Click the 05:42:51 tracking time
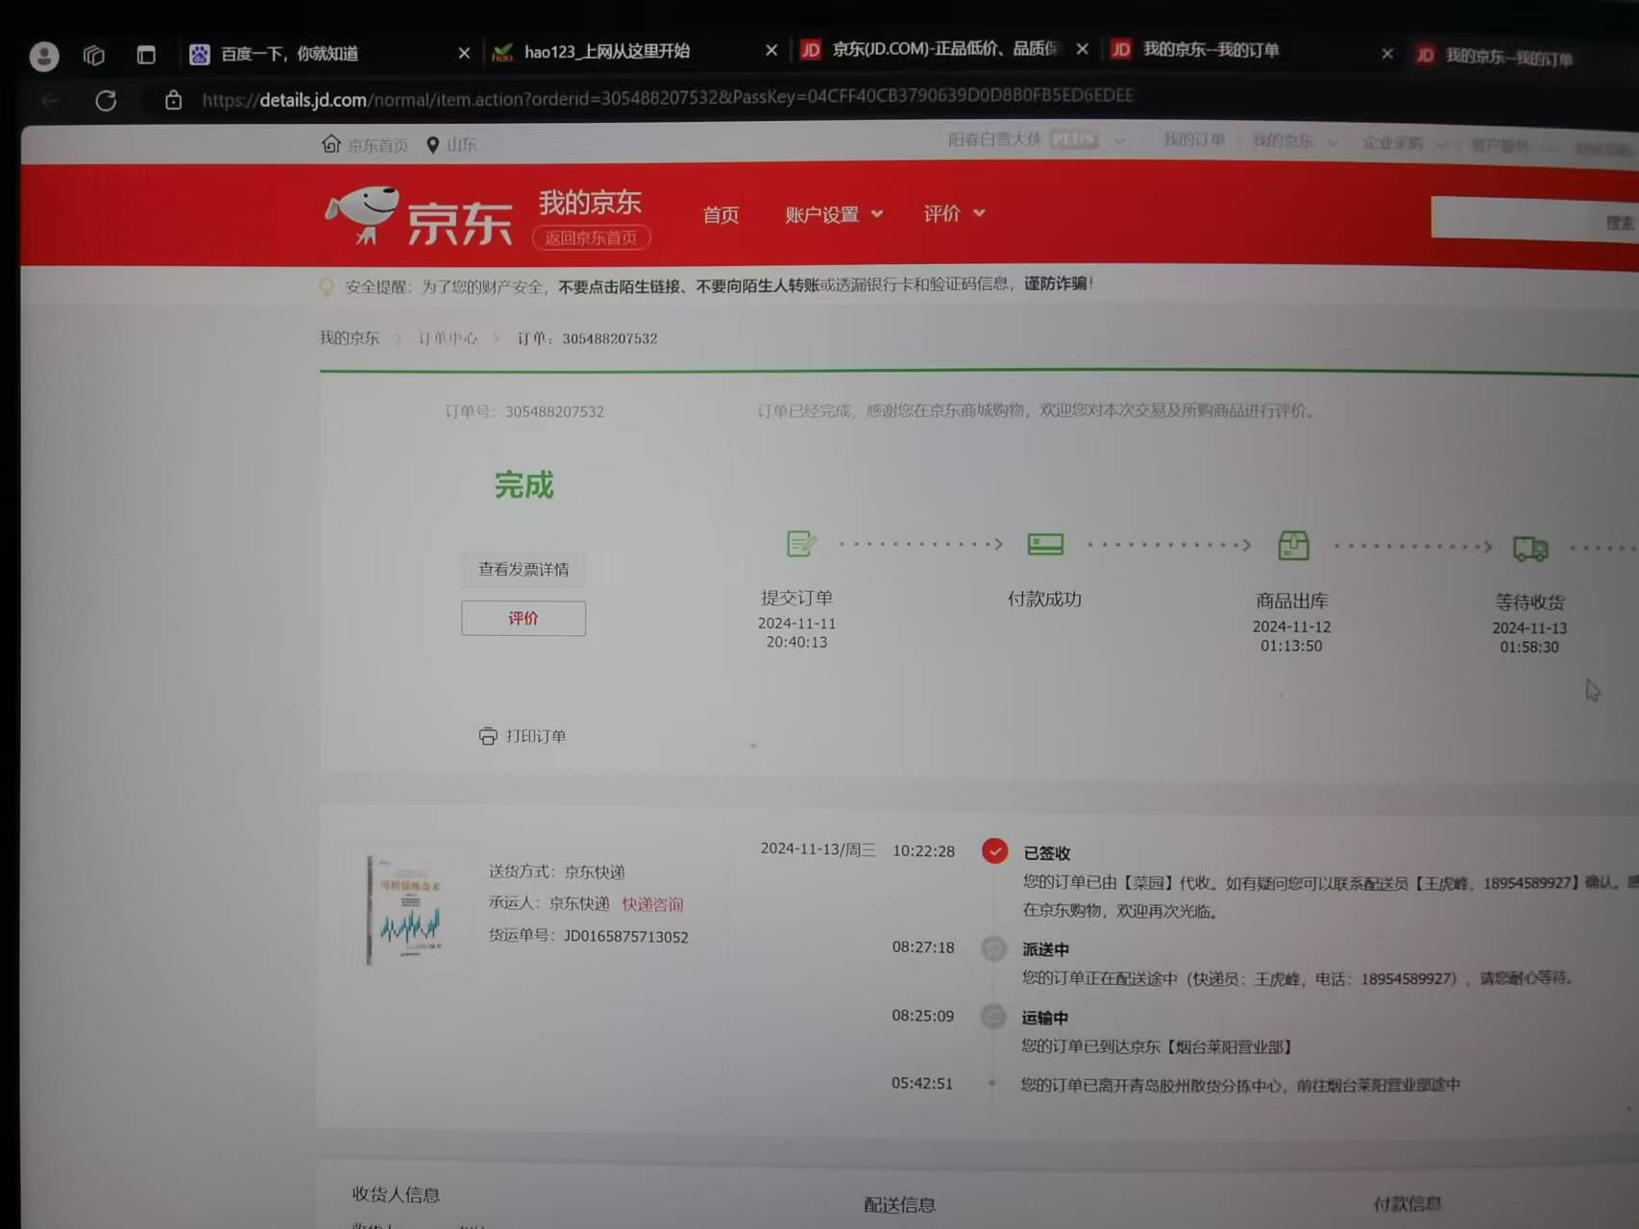The width and height of the screenshot is (1639, 1229). (922, 1083)
